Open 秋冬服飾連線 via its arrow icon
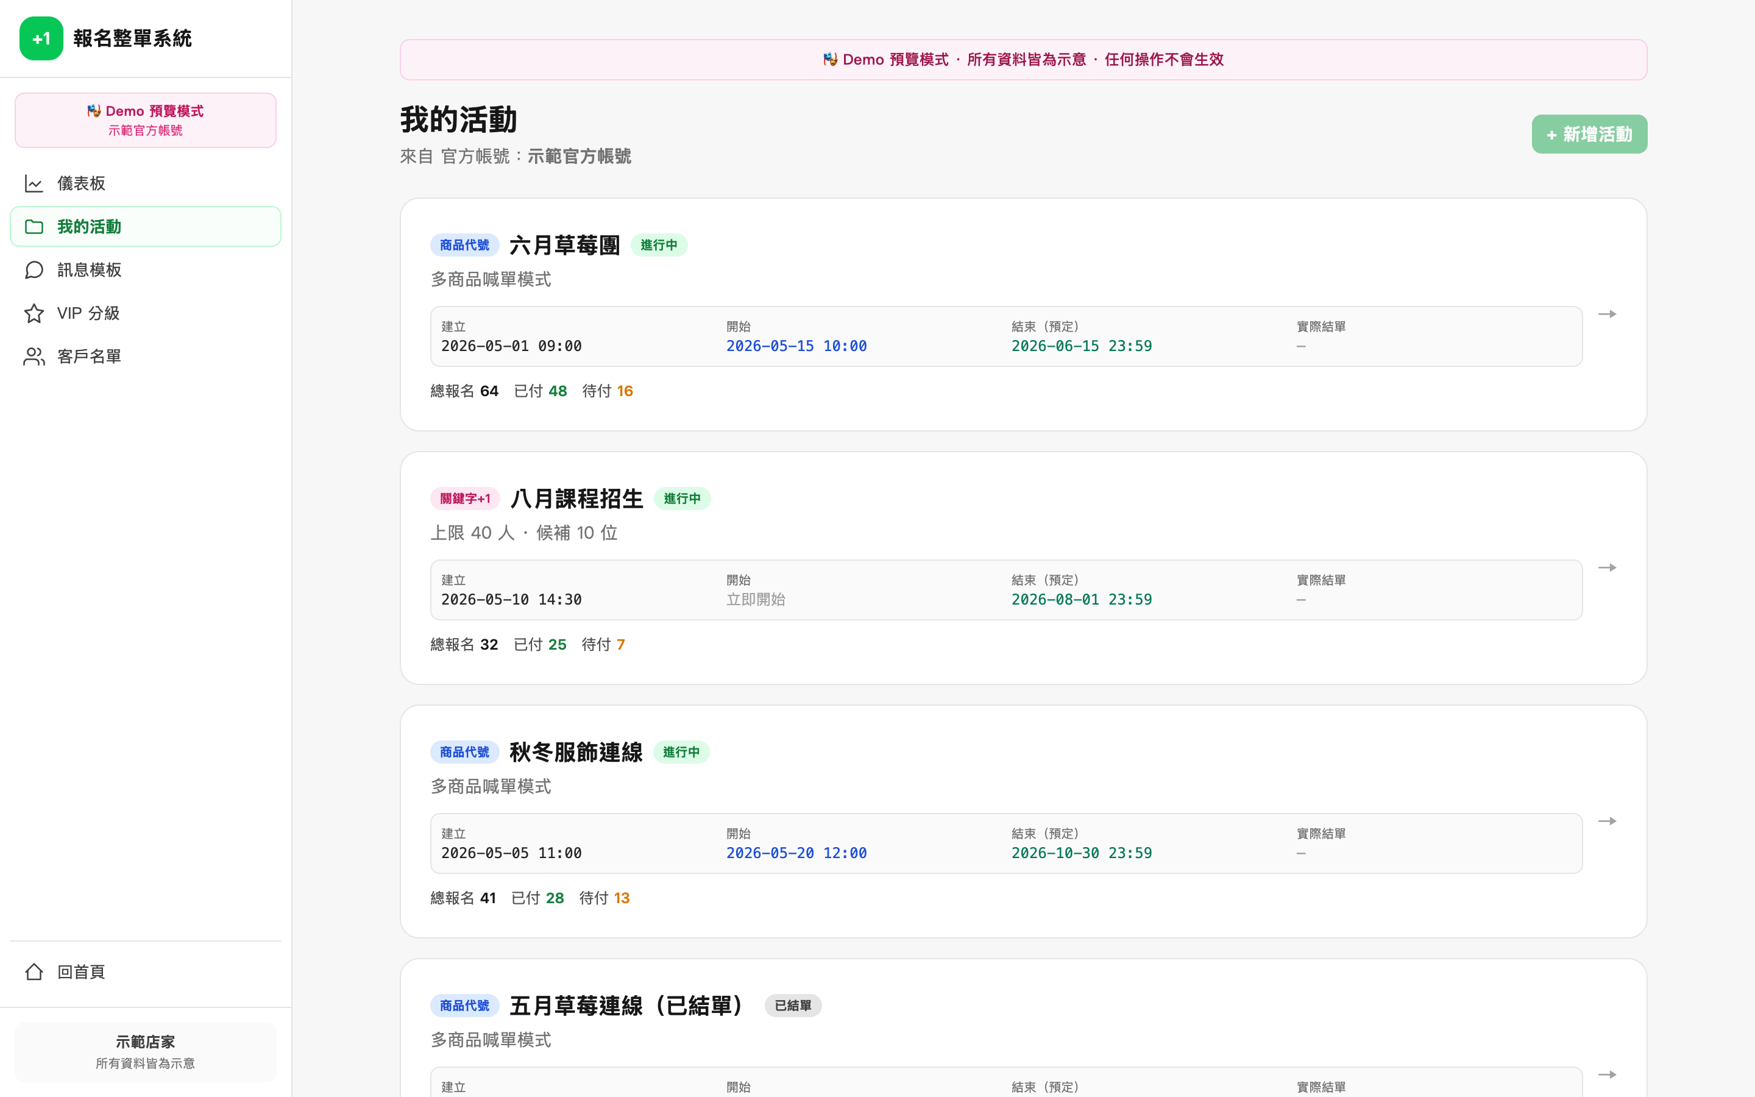The height and width of the screenshot is (1097, 1755). (x=1607, y=822)
